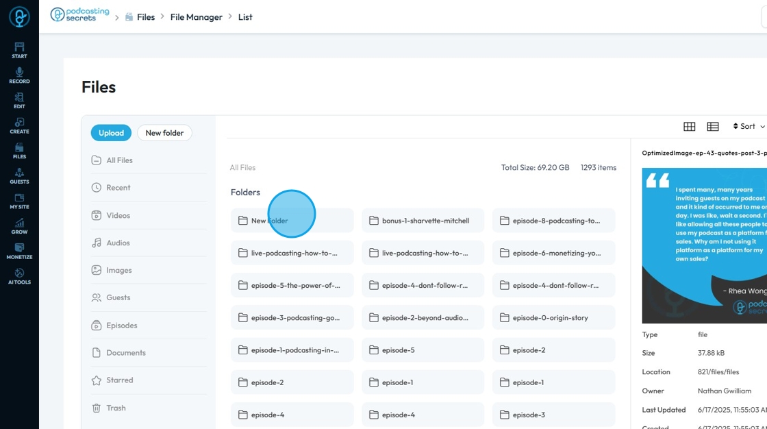This screenshot has height=429, width=767.
Task: Open the Edit tool in sidebar
Action: point(19,101)
